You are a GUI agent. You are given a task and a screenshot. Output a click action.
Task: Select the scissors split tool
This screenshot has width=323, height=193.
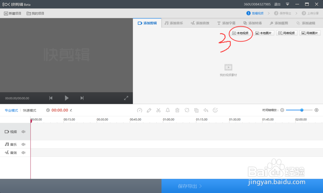click(158, 110)
